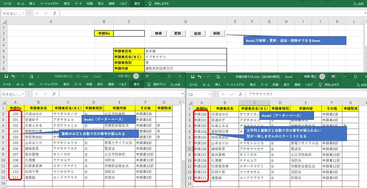This screenshot has height=188, width=367.
Task: Open the 挿入 tab in the top window
Action: point(32,3)
